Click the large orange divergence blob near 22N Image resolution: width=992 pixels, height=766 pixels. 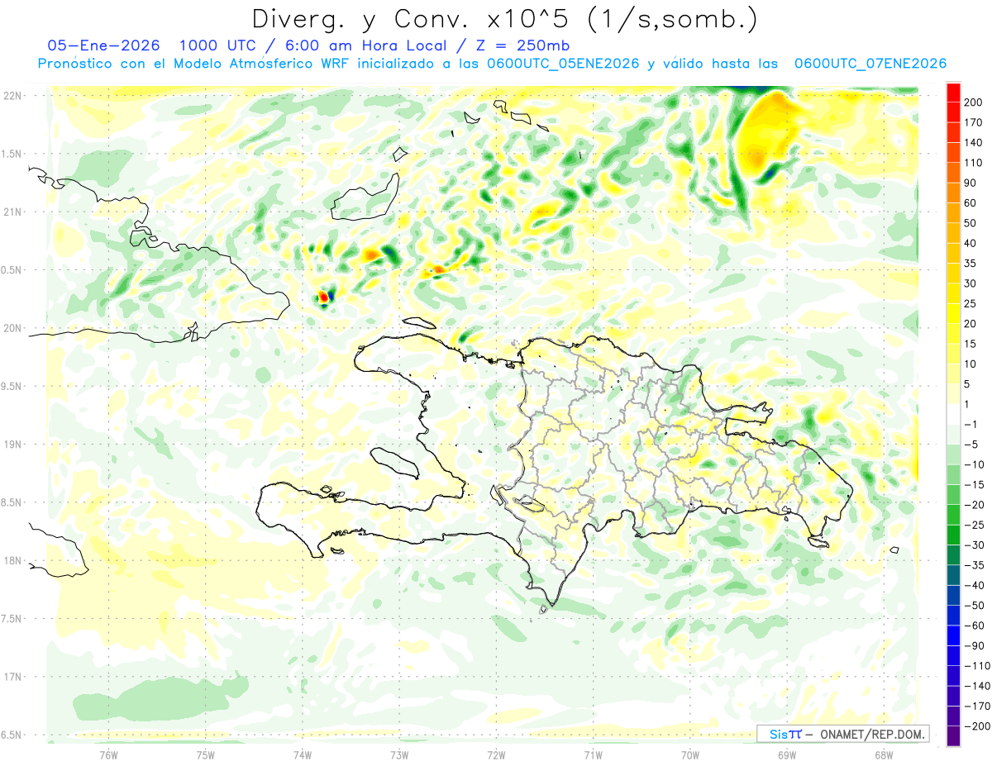point(765,136)
